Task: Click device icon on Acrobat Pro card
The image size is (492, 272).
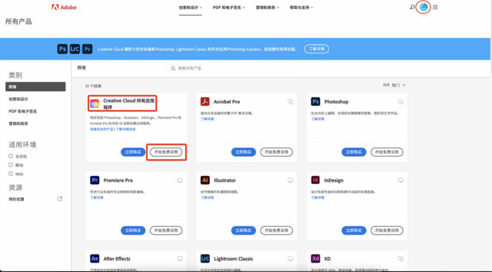Action: 290,101
